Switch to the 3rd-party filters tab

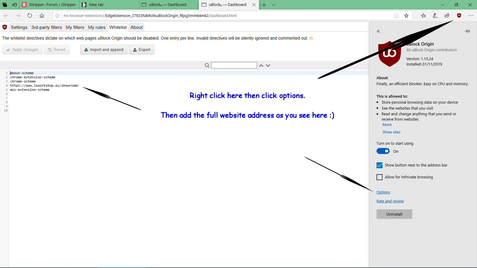coord(47,27)
